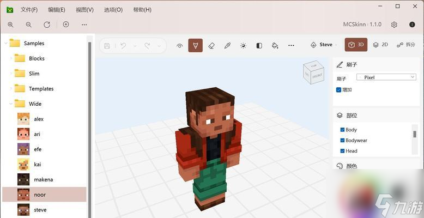Select the alex skin
Viewport: 424px width, 218px height.
coord(45,119)
